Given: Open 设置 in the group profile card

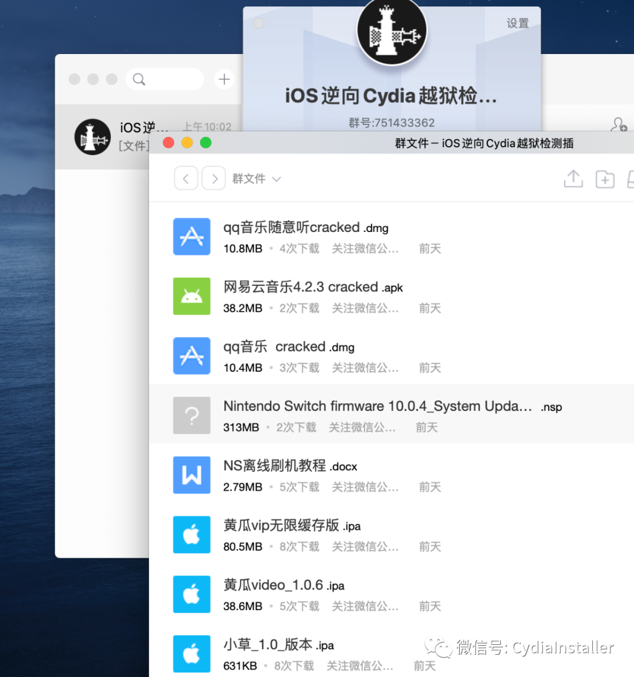Looking at the screenshot, I should tap(517, 23).
